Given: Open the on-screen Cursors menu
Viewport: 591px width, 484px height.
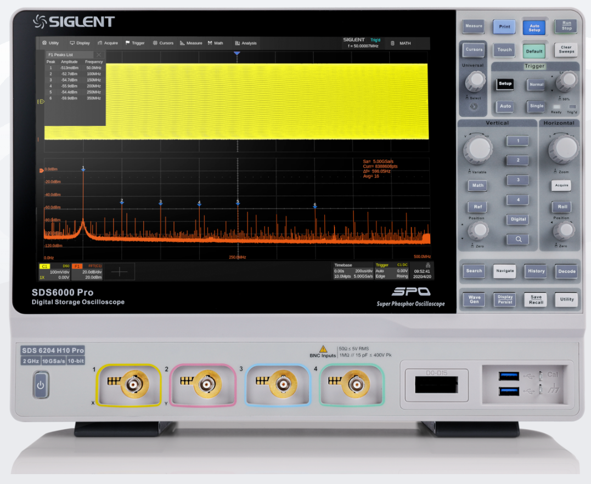Looking at the screenshot, I should pyautogui.click(x=163, y=43).
